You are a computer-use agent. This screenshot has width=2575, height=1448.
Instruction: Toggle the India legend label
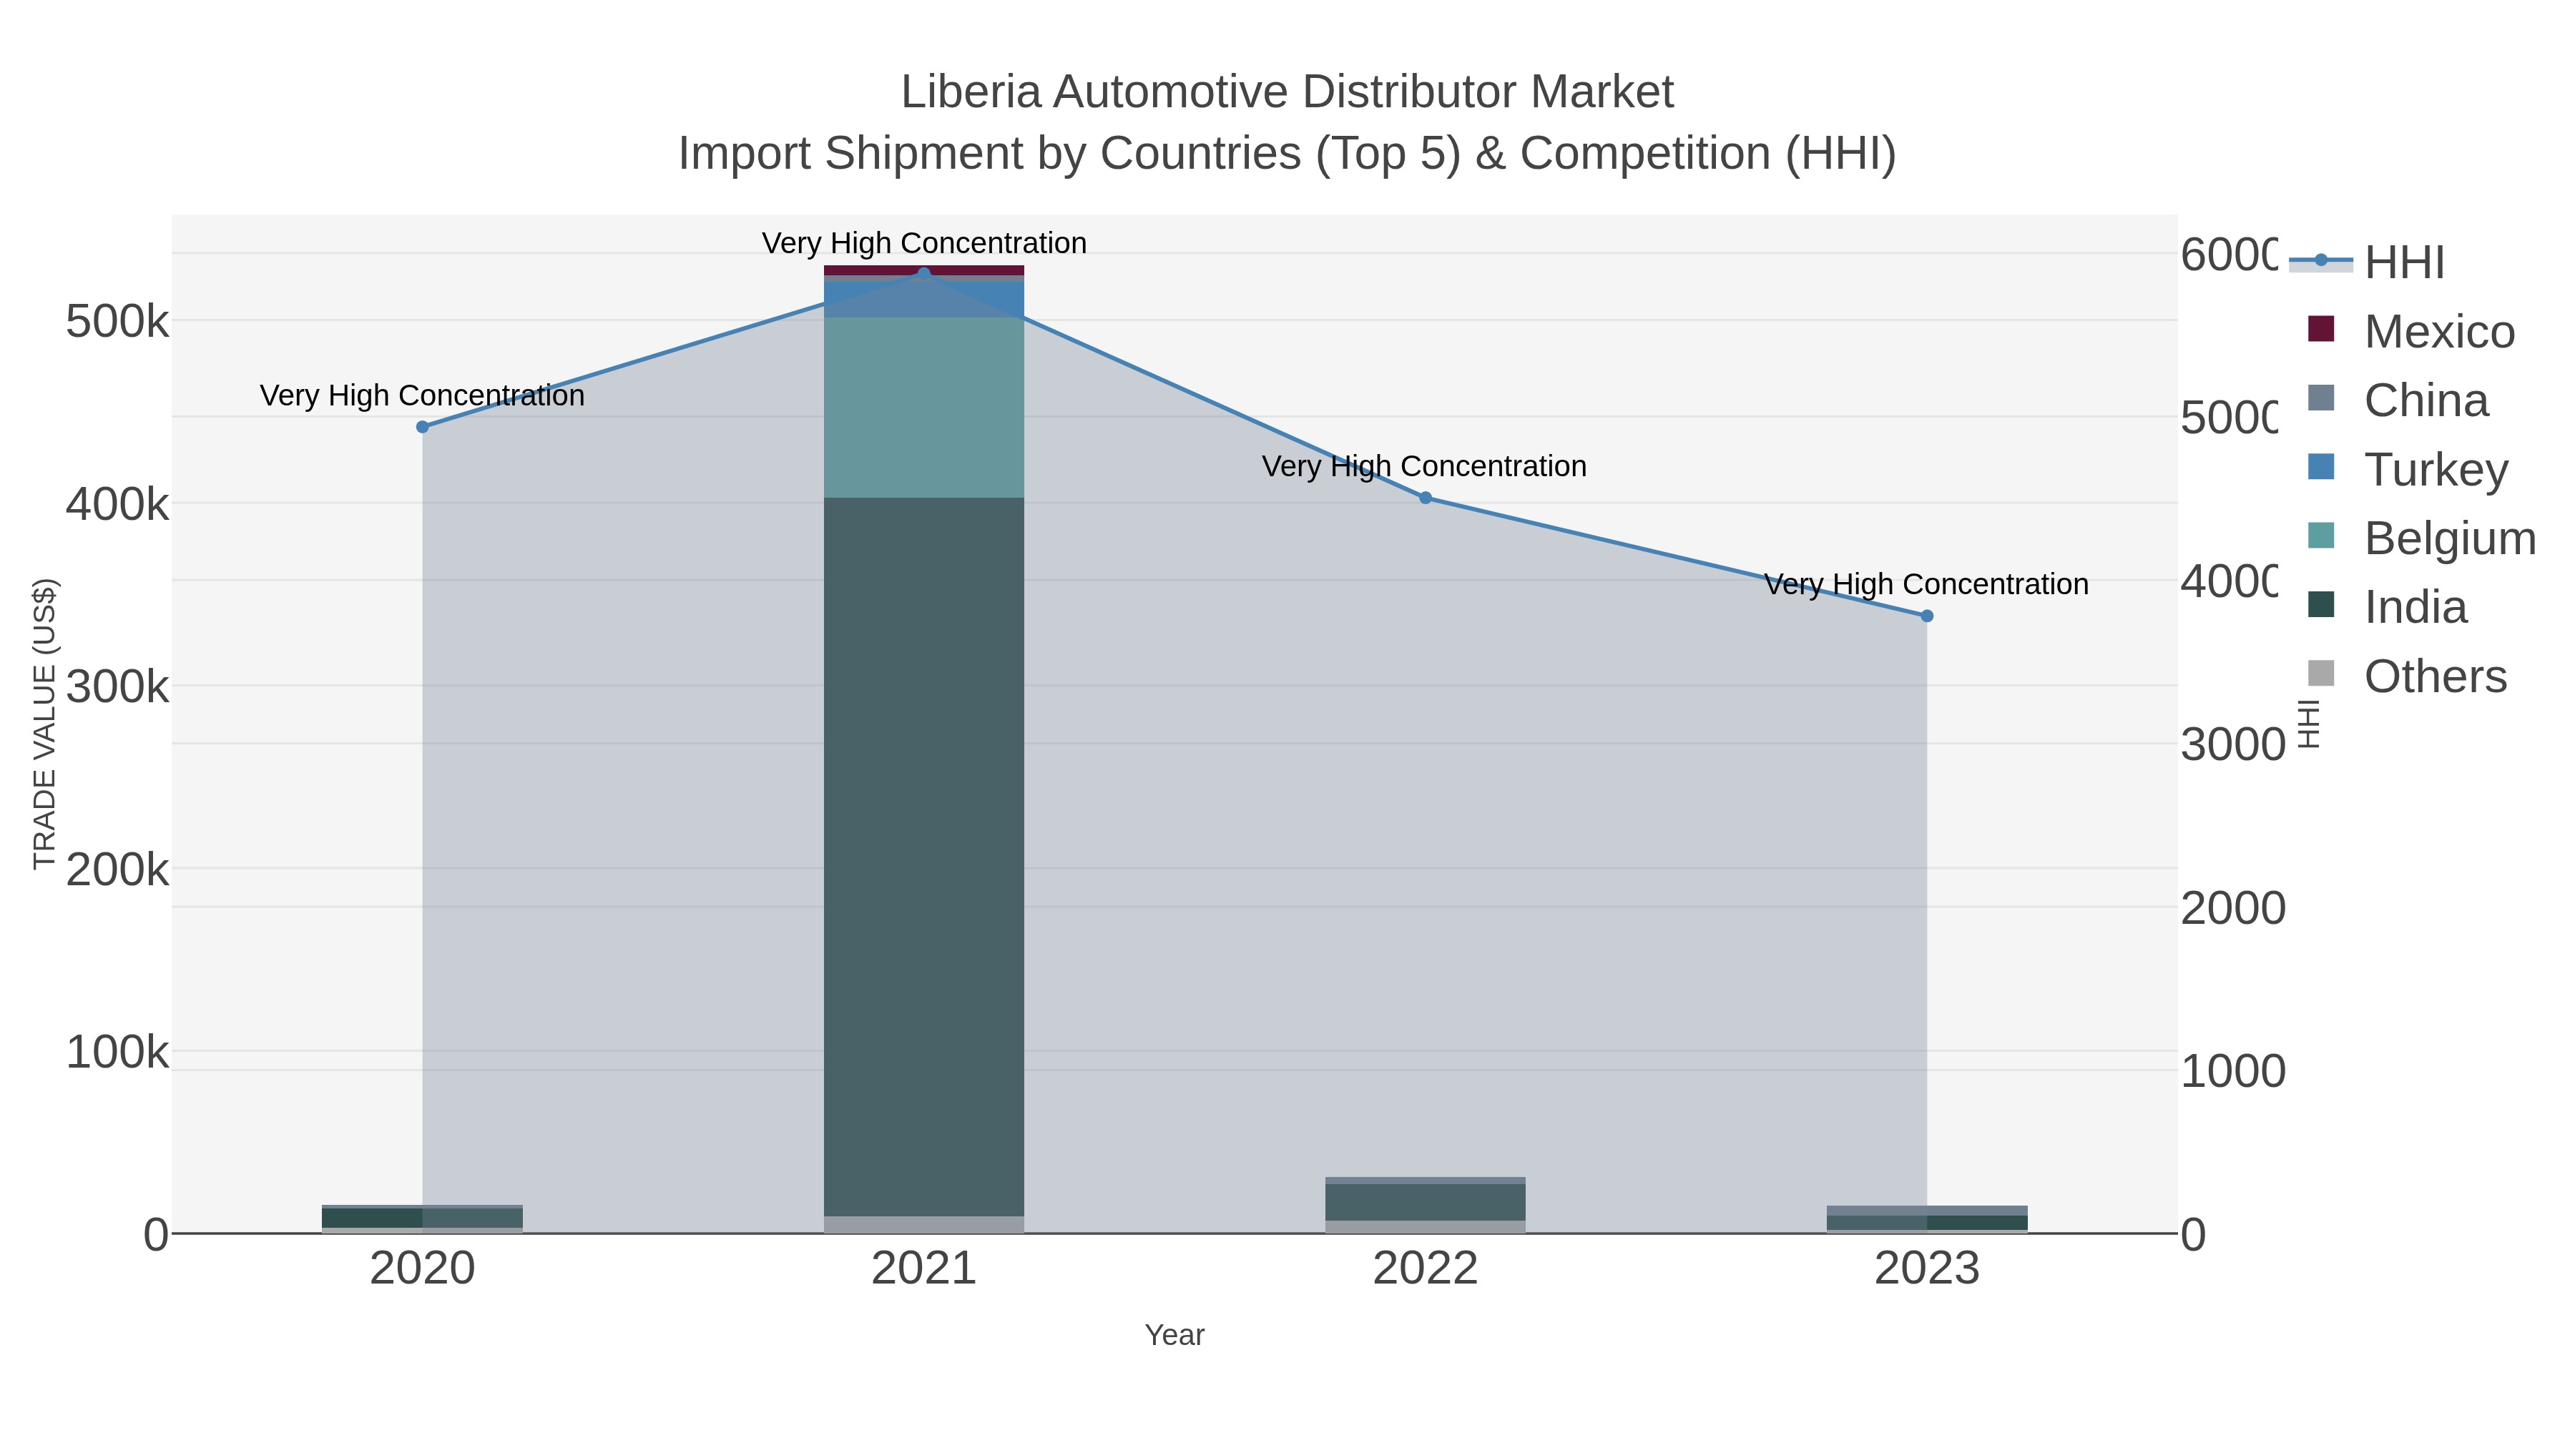point(2415,608)
